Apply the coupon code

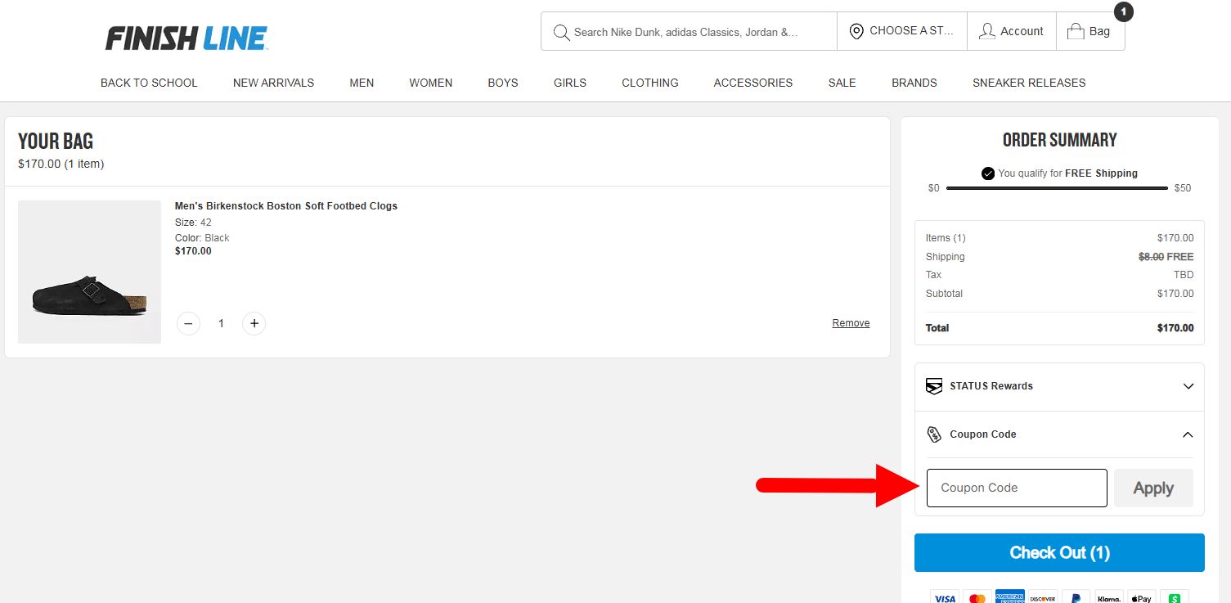coord(1153,488)
